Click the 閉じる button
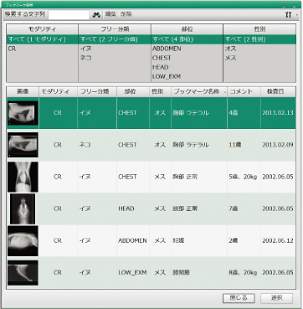303x309 pixels. pos(239,298)
